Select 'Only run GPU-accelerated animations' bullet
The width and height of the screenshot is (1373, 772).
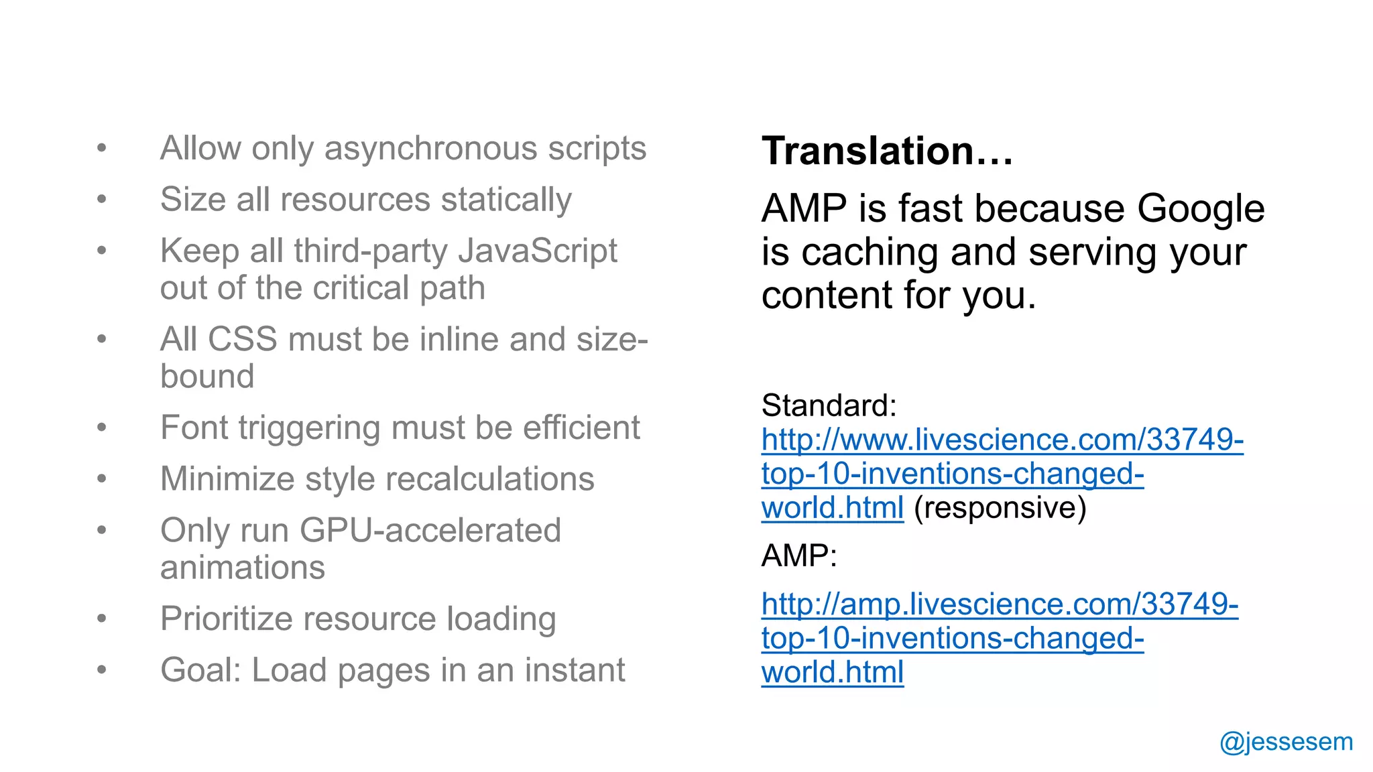tap(361, 548)
